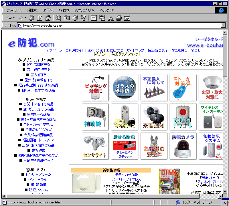The width and height of the screenshot is (229, 206).
Task: Click the ストーカー対策商品 sidebar link
Action: 38,125
